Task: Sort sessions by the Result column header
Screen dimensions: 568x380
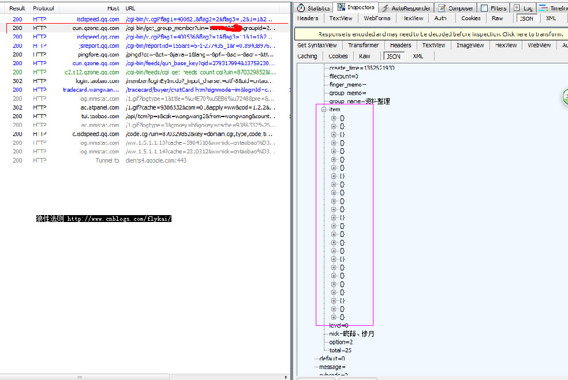Action: 17,8
